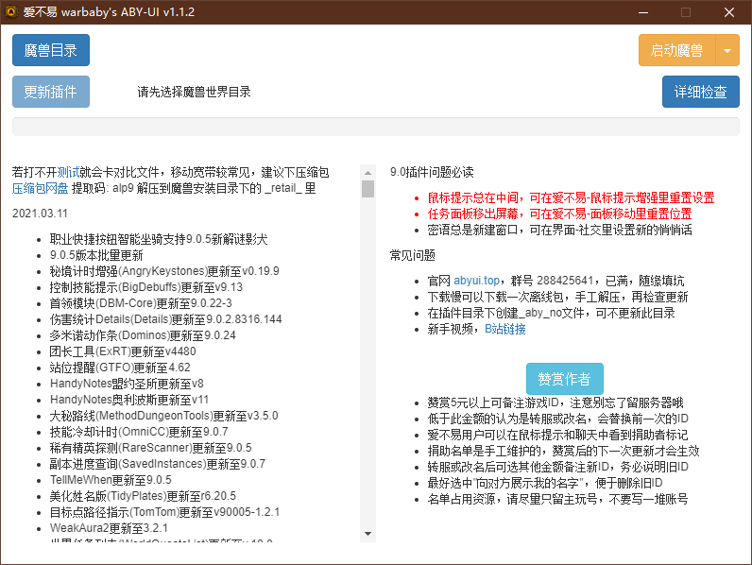This screenshot has height=565, width=752.
Task: Click the changelog scrollbar up arrow
Action: [367, 172]
